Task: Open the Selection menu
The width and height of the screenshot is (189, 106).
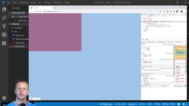Action: tap(24, 2)
